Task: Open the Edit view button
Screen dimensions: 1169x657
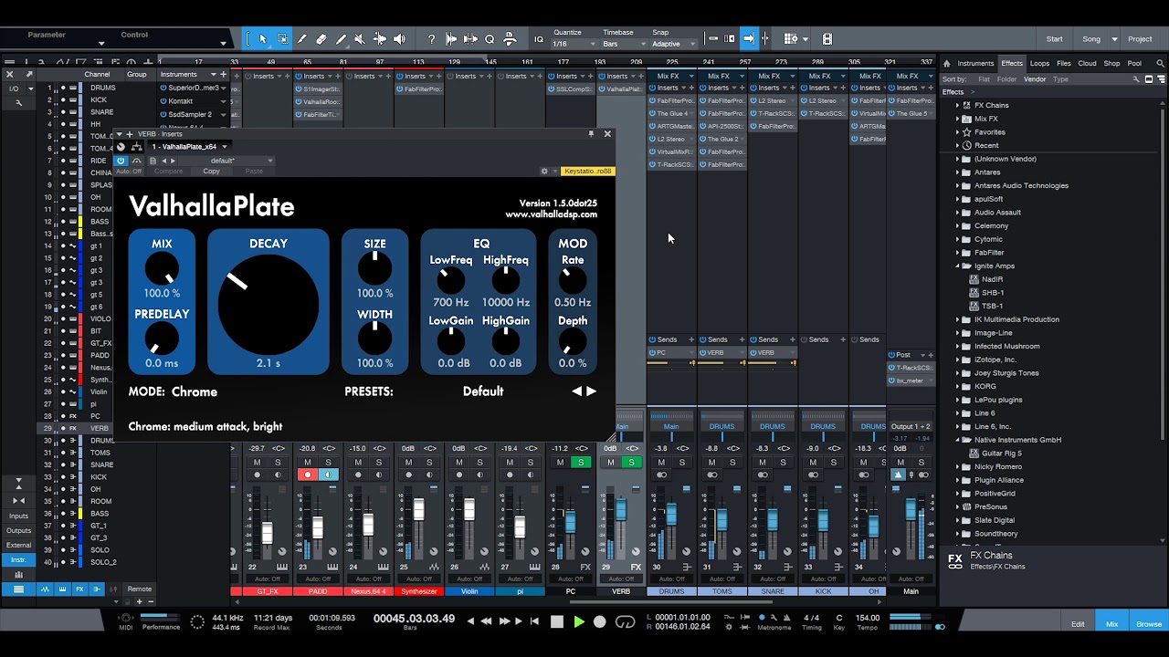Action: pos(1078,624)
